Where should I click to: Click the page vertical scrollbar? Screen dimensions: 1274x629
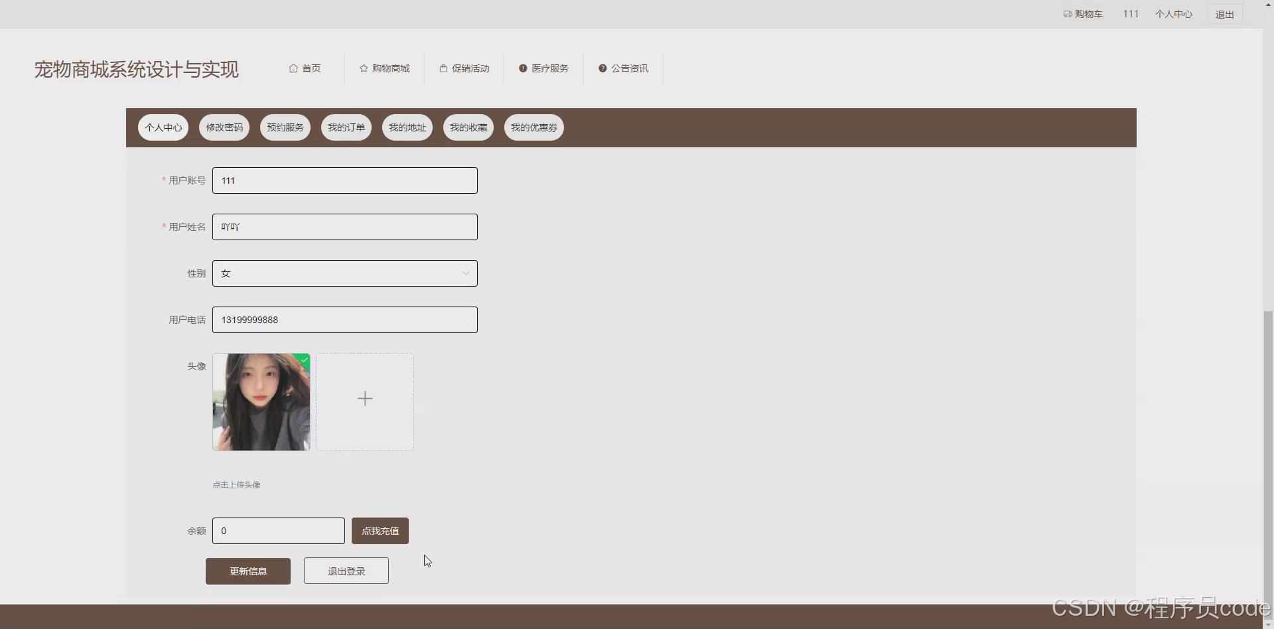(1268, 464)
